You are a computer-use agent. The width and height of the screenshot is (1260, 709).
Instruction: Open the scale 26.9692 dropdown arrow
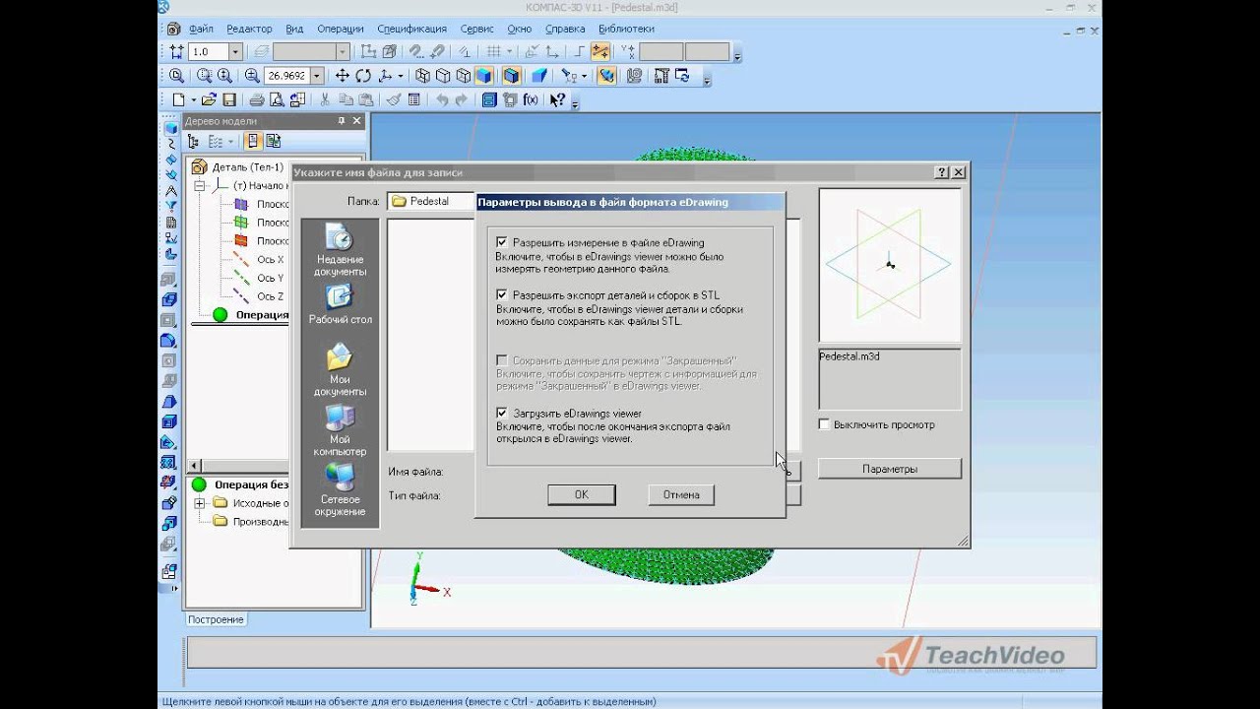click(317, 76)
